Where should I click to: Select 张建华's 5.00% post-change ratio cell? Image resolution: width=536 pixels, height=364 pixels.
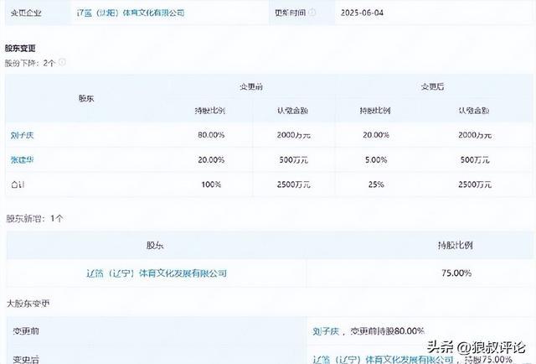[x=373, y=159]
